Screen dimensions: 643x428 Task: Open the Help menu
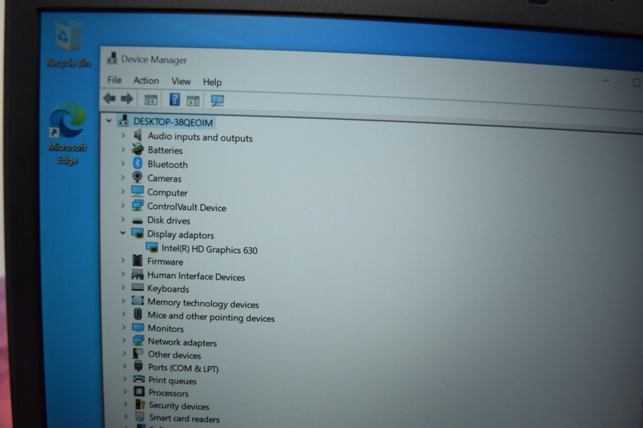coord(212,82)
